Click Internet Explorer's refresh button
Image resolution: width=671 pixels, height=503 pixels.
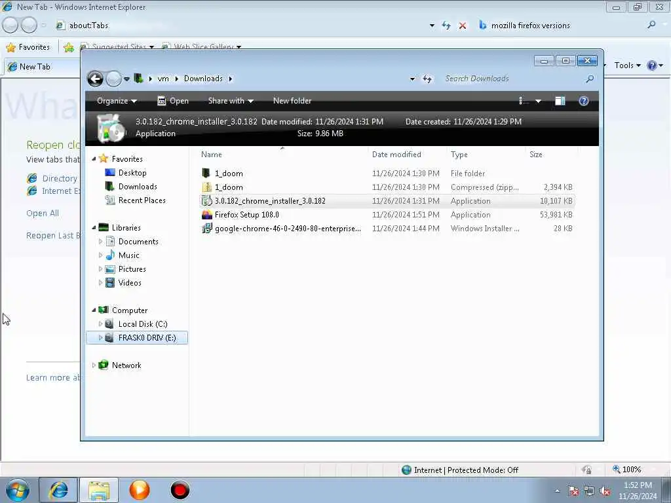[x=446, y=26]
